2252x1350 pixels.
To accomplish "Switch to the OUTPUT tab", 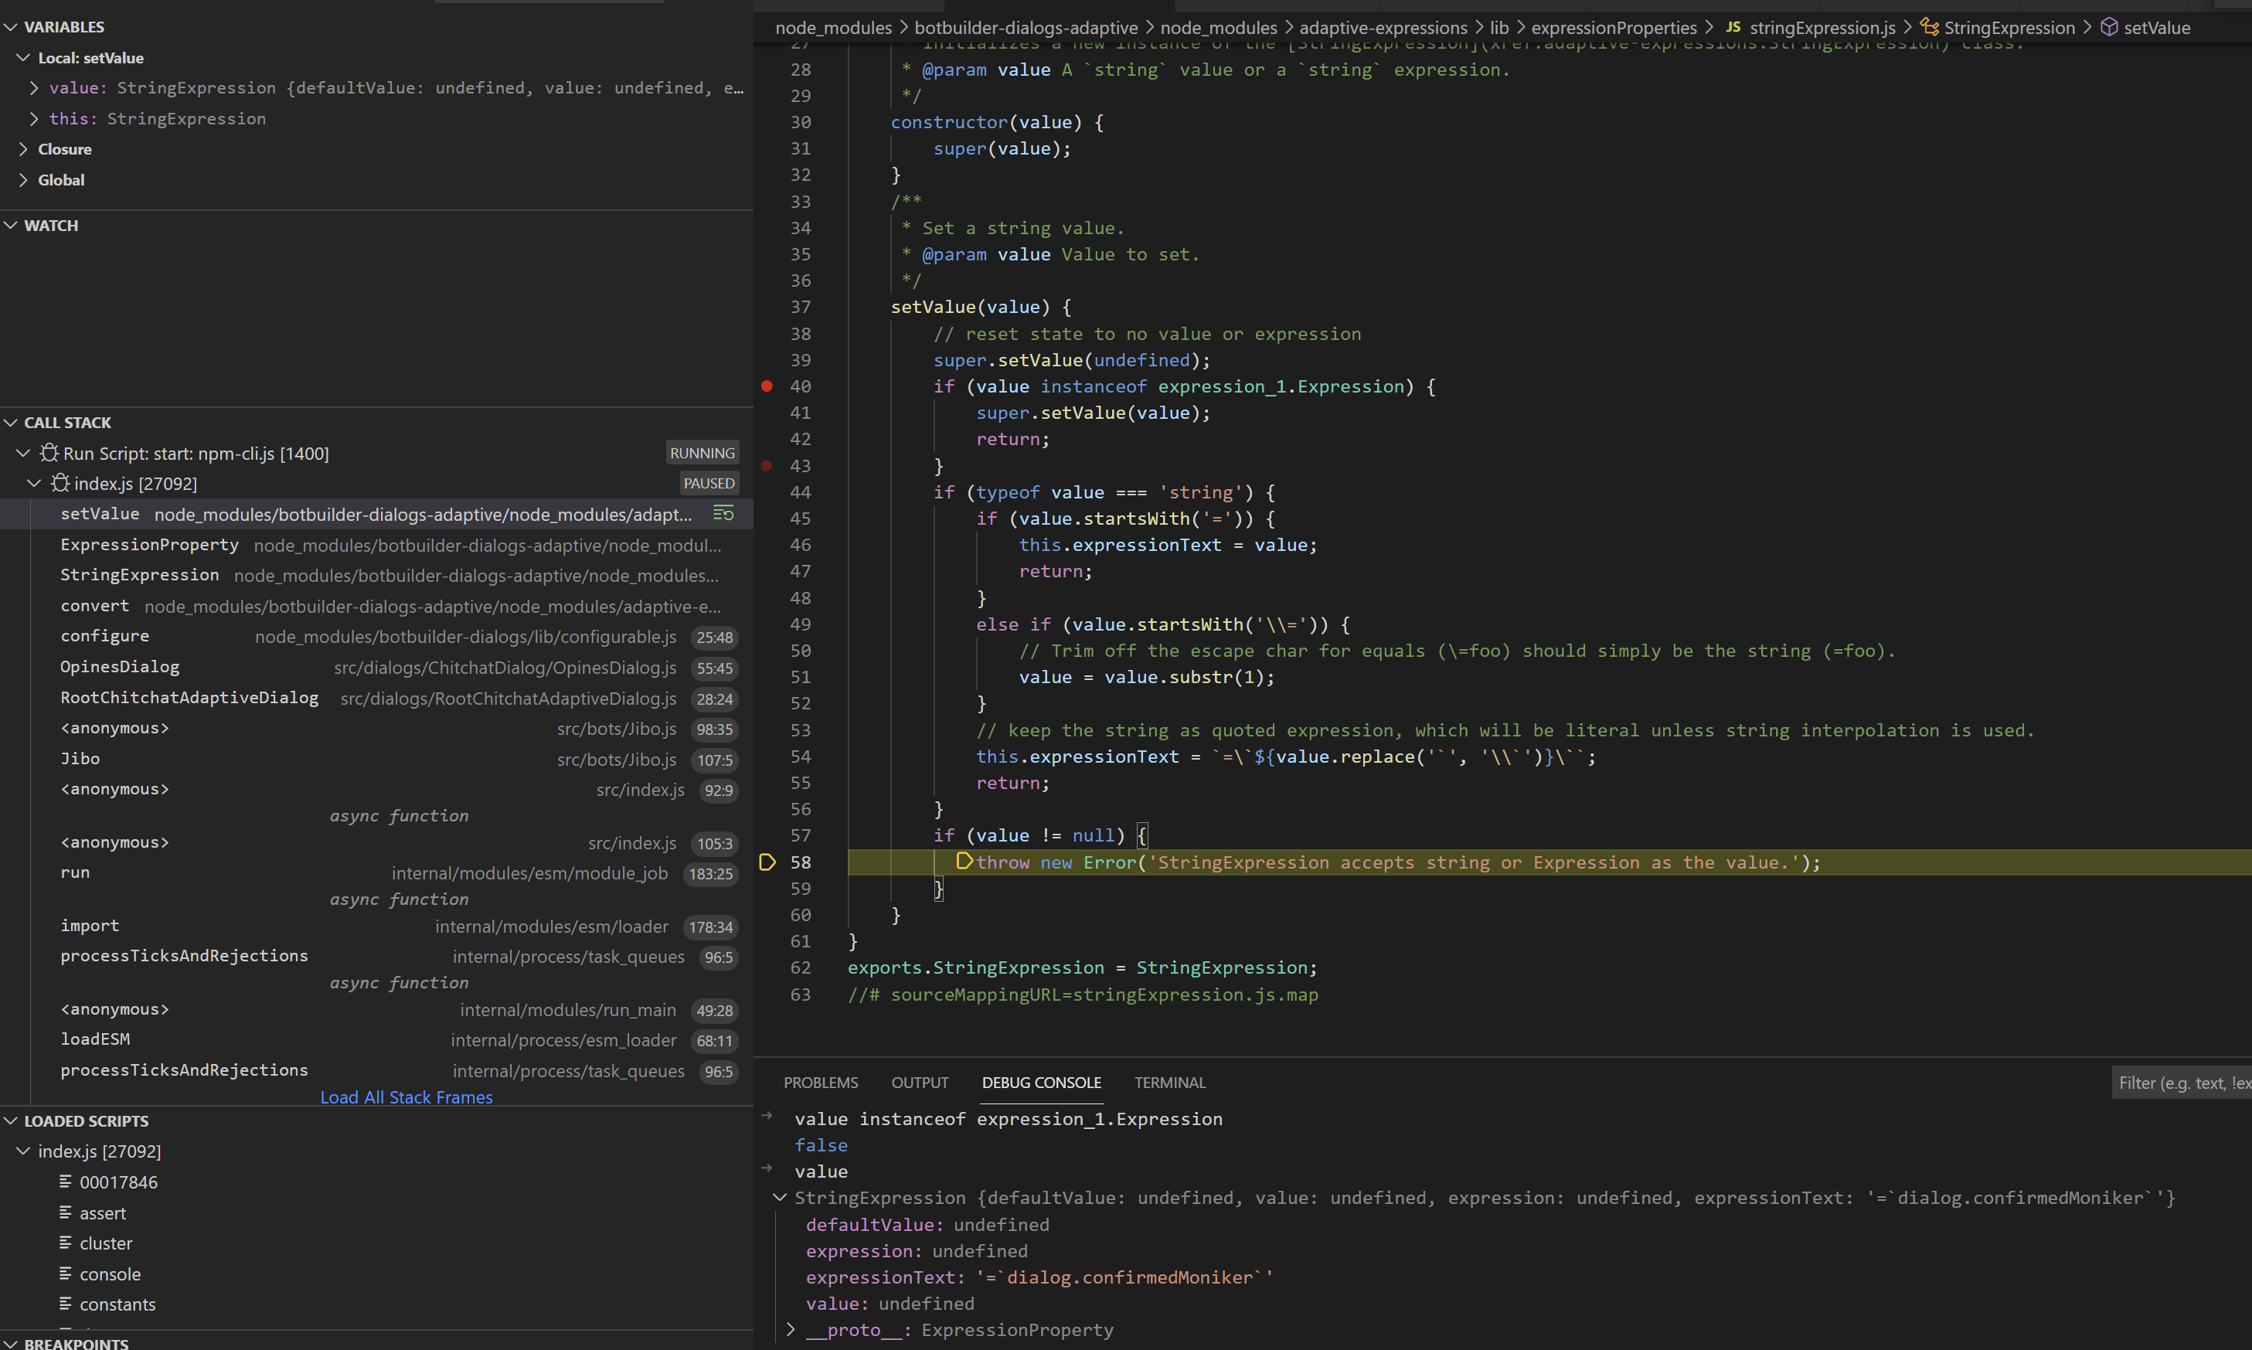I will (920, 1083).
